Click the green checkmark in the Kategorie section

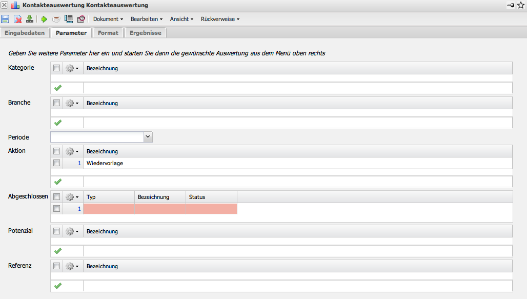[x=57, y=88]
